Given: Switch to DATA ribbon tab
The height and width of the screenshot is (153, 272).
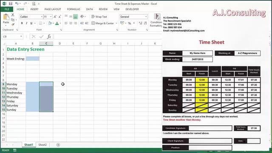Looking at the screenshot, I should point(90,9).
